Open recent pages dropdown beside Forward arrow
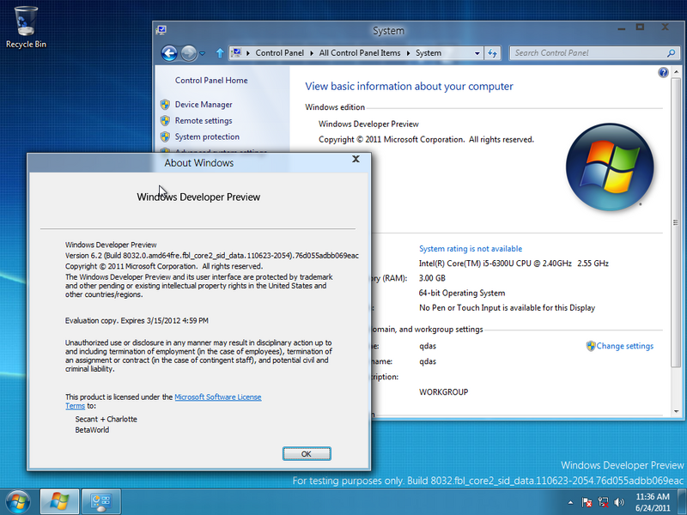 pyautogui.click(x=203, y=53)
